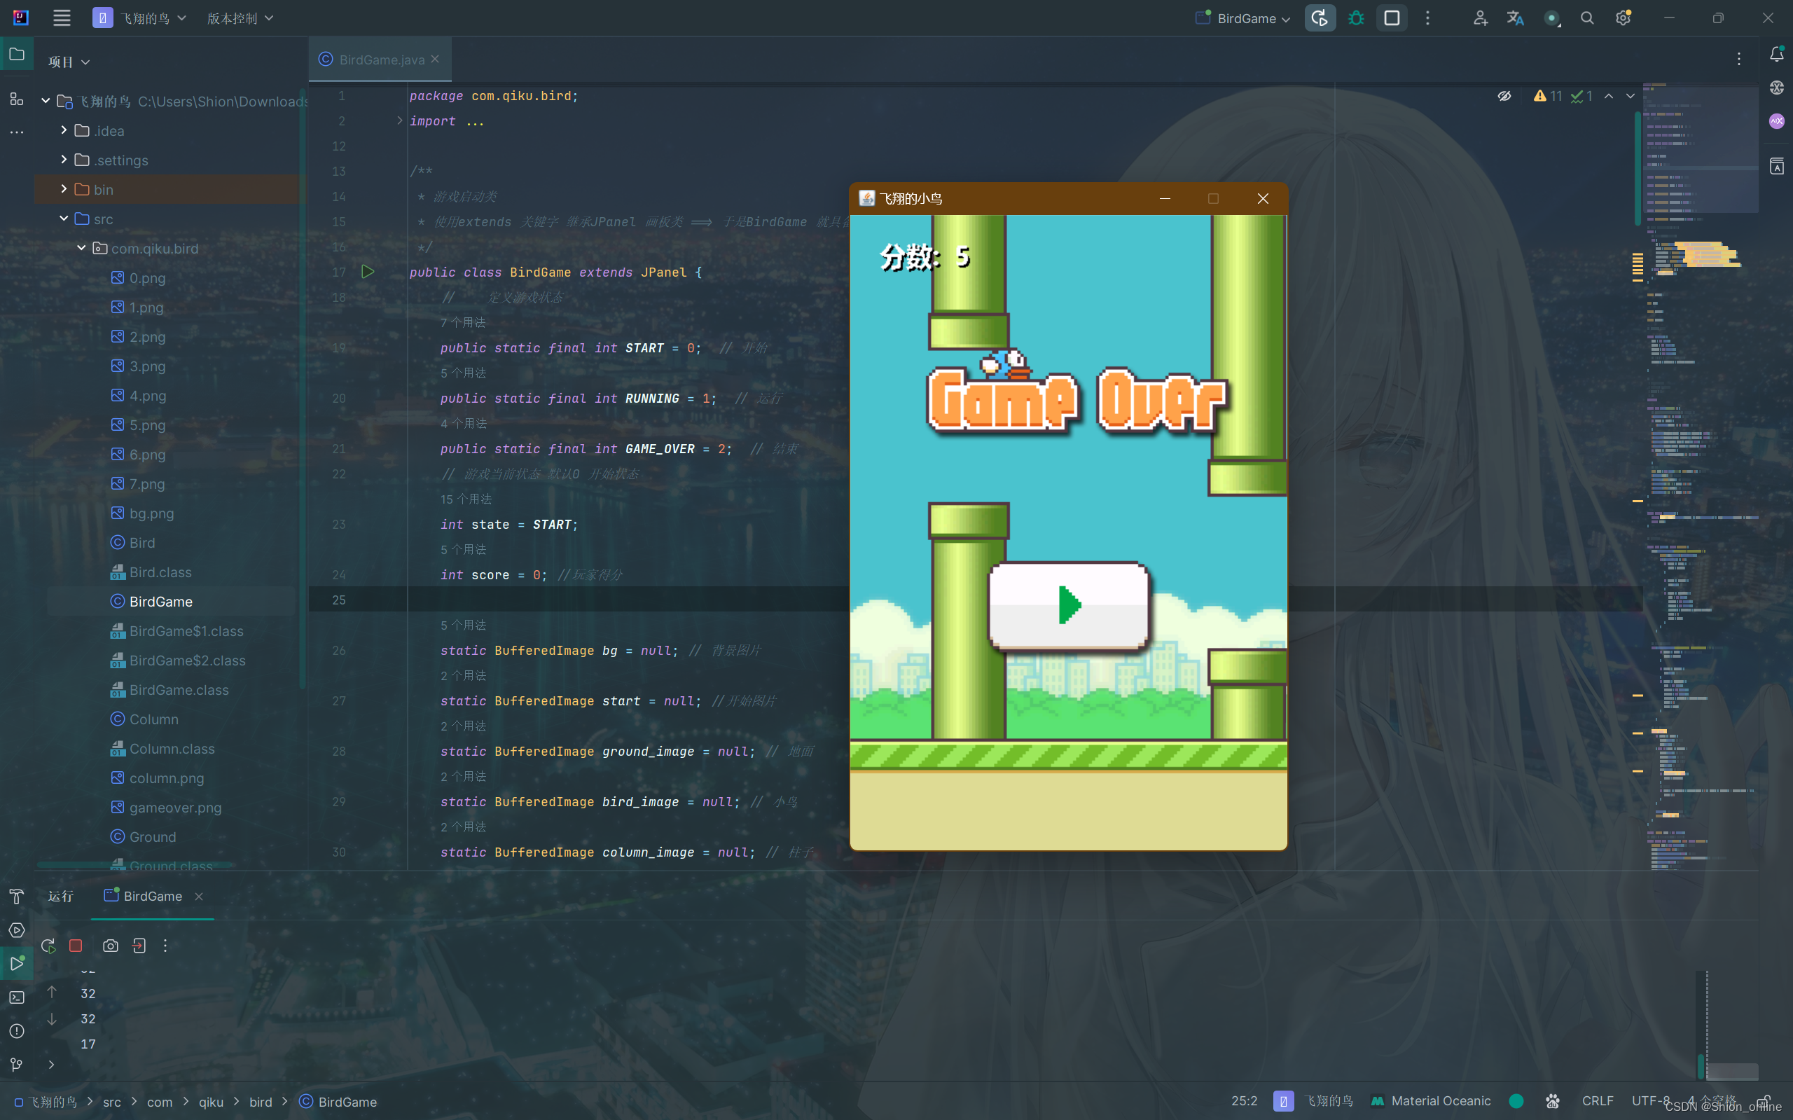This screenshot has height=1120, width=1793.
Task: Select the Bird class in project tree
Action: (x=142, y=542)
